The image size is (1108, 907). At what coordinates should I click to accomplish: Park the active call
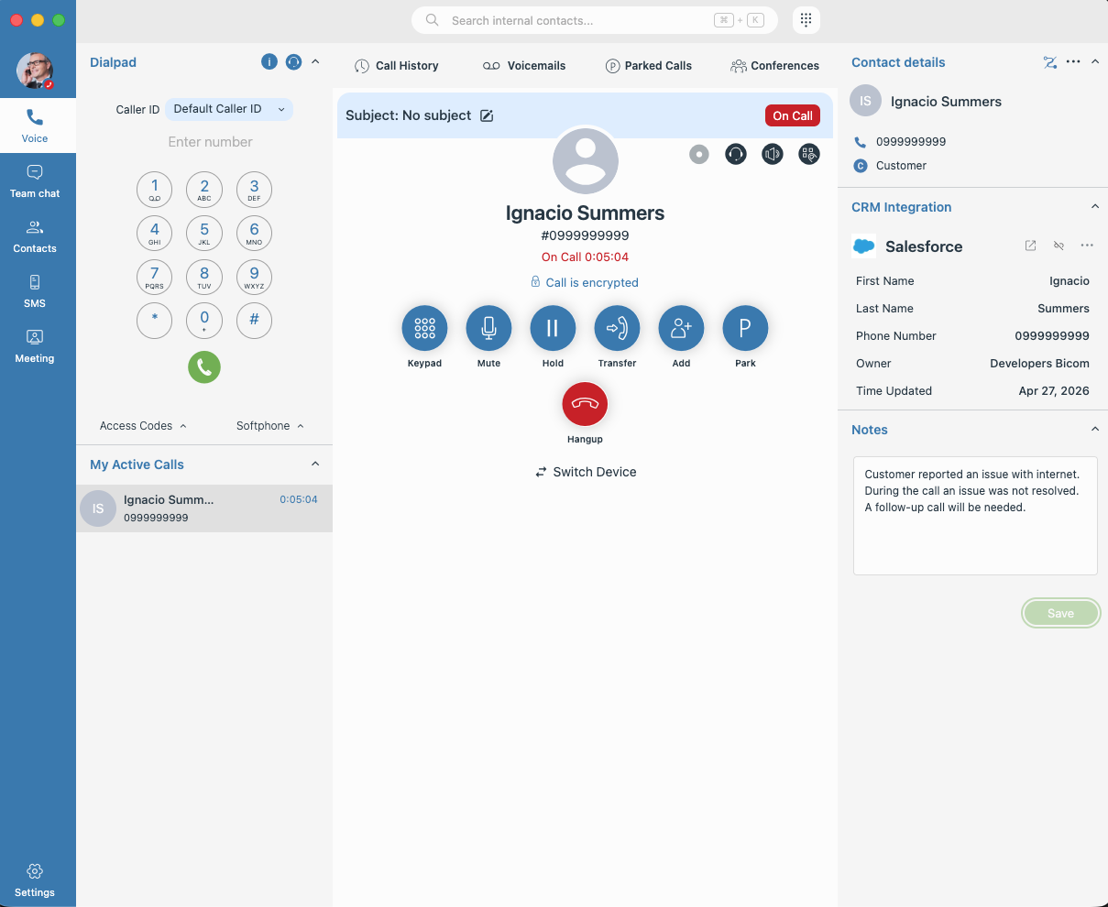click(x=745, y=328)
